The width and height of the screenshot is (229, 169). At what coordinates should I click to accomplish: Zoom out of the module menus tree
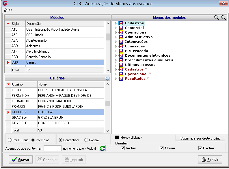223,18
